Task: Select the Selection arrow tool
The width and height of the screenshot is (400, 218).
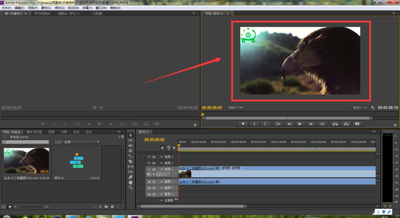Action: coord(131,135)
